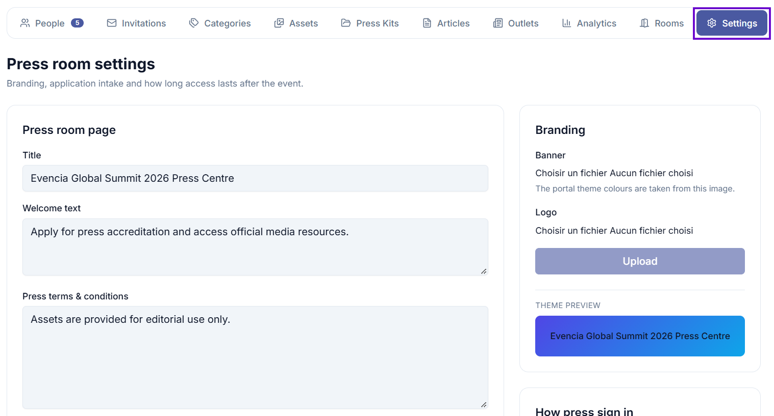Click the Press Kits folder icon

coord(346,23)
